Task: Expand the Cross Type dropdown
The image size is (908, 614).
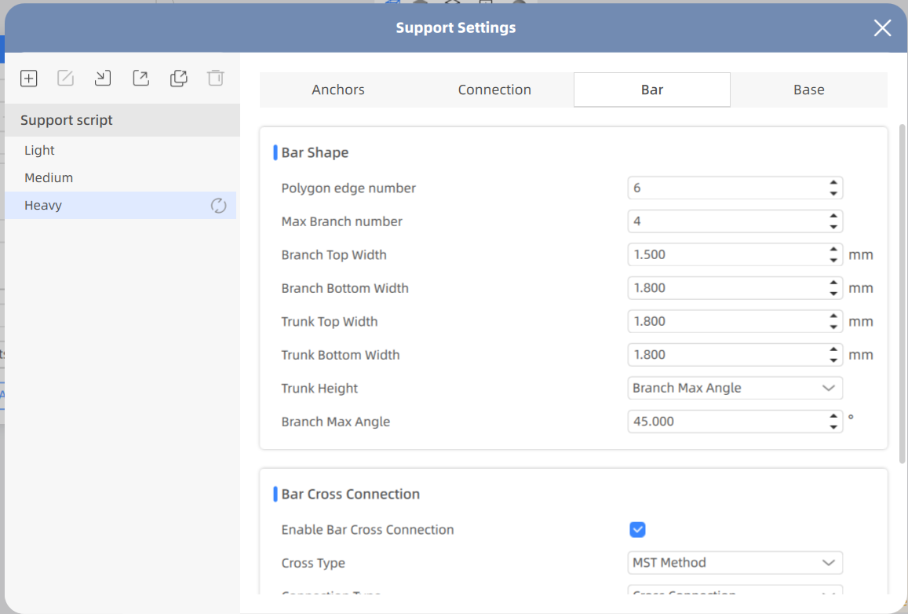Action: coord(735,563)
